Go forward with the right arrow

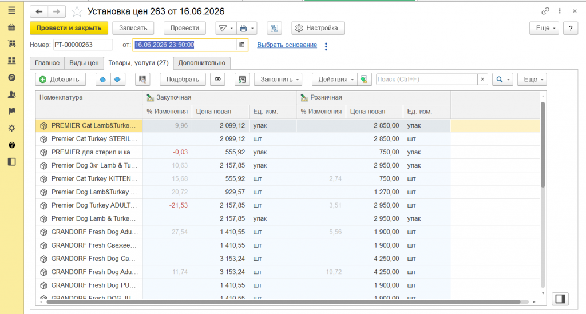tap(56, 11)
